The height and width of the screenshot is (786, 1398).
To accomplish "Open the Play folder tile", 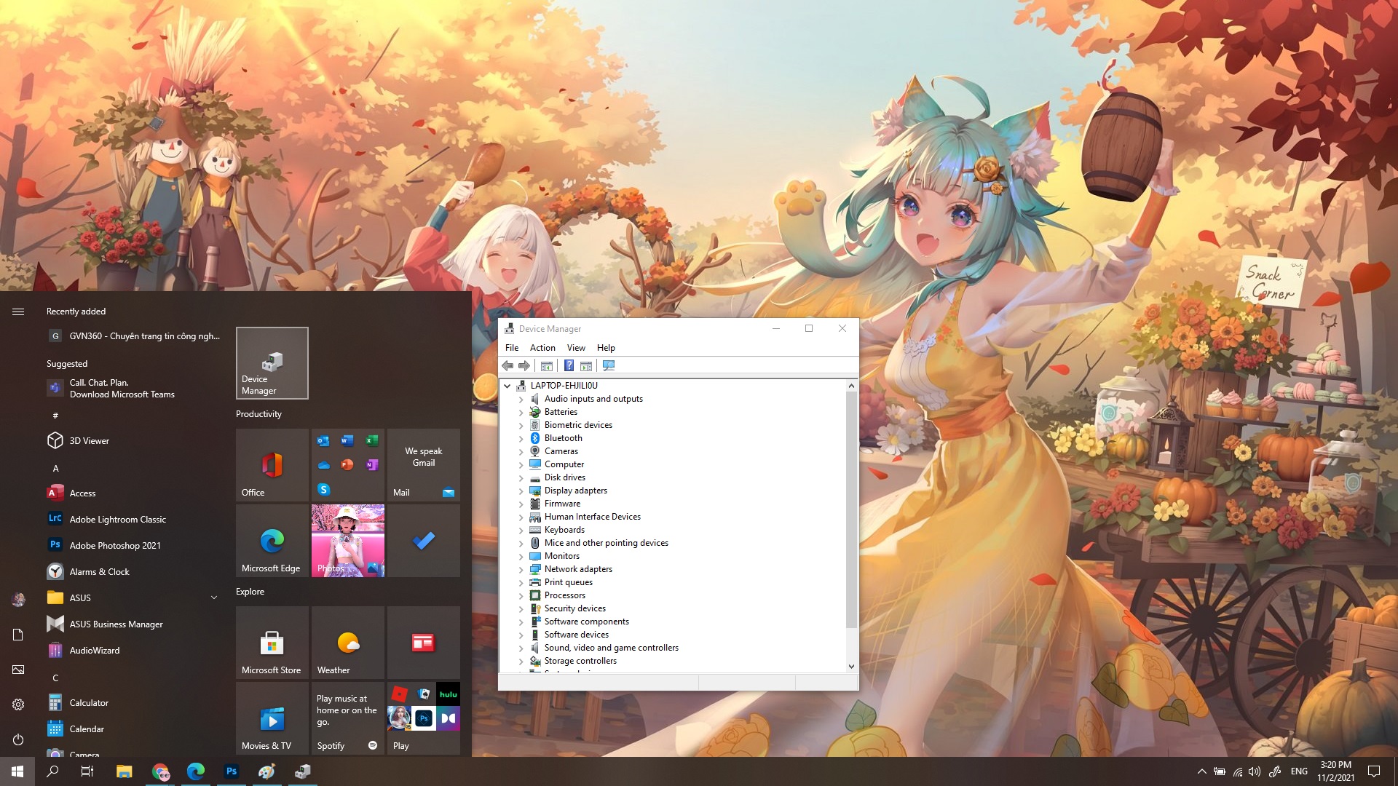I will pyautogui.click(x=423, y=718).
